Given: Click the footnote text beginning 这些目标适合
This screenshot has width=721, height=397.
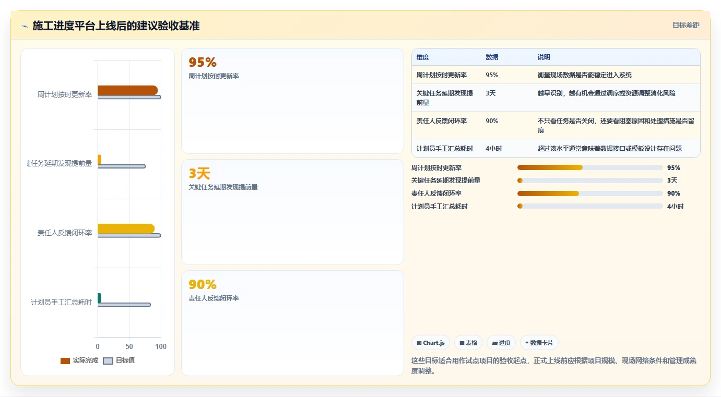Looking at the screenshot, I should point(553,366).
